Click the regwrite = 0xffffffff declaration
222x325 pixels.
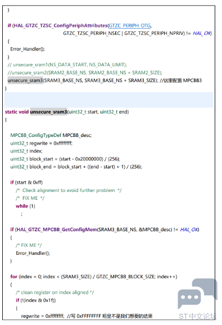[41, 143]
